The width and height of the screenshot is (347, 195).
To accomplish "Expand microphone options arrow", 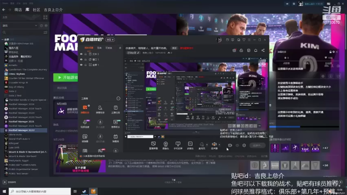I will [207, 145].
